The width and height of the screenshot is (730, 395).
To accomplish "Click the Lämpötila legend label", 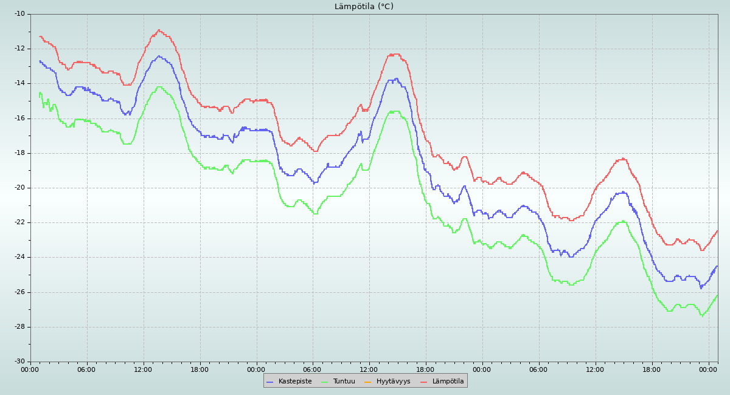I will pyautogui.click(x=448, y=381).
